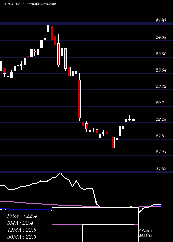Click the 21.8 price axis label
The height and width of the screenshot is (242, 173).
coord(160,136)
